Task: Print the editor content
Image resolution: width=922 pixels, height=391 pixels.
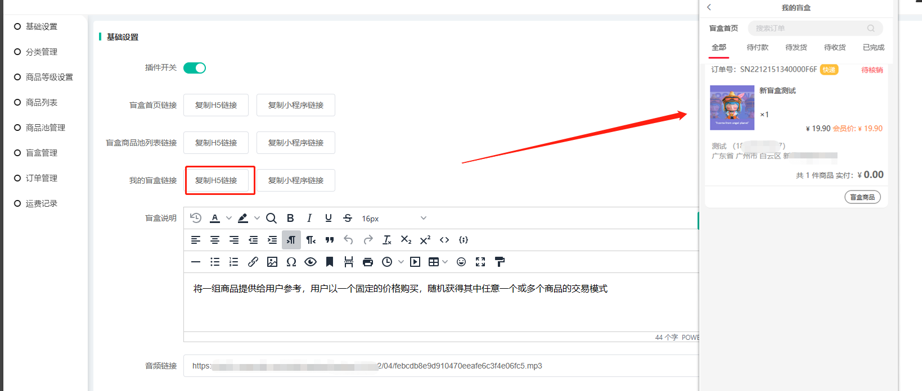Action: click(x=368, y=262)
